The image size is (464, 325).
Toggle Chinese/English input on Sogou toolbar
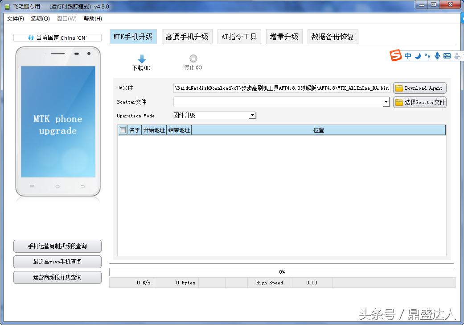(408, 56)
